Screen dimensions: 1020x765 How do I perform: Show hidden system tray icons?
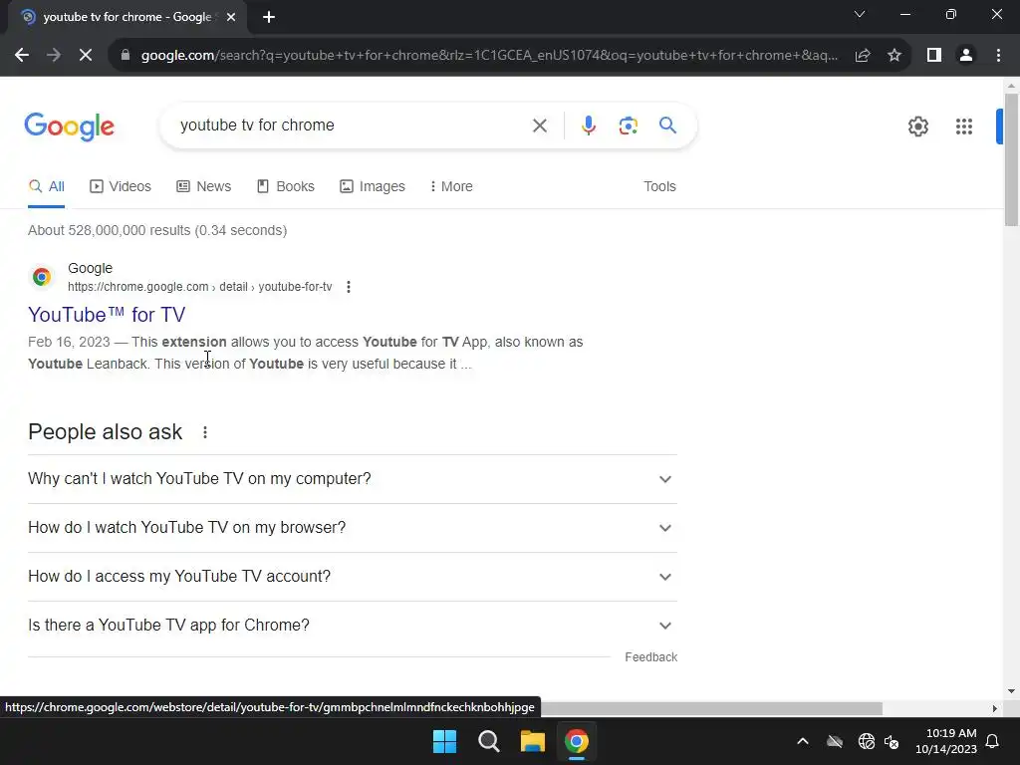tap(803, 741)
